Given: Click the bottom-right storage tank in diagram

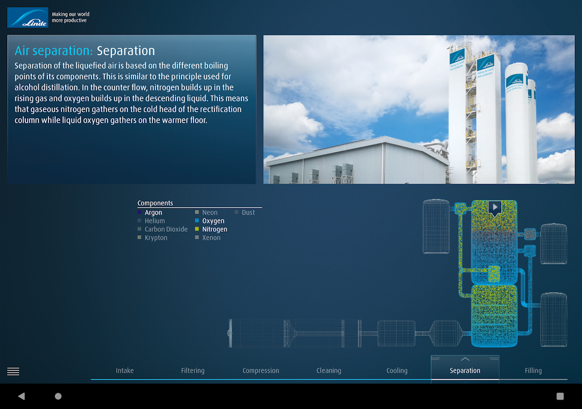Looking at the screenshot, I should click(x=553, y=320).
